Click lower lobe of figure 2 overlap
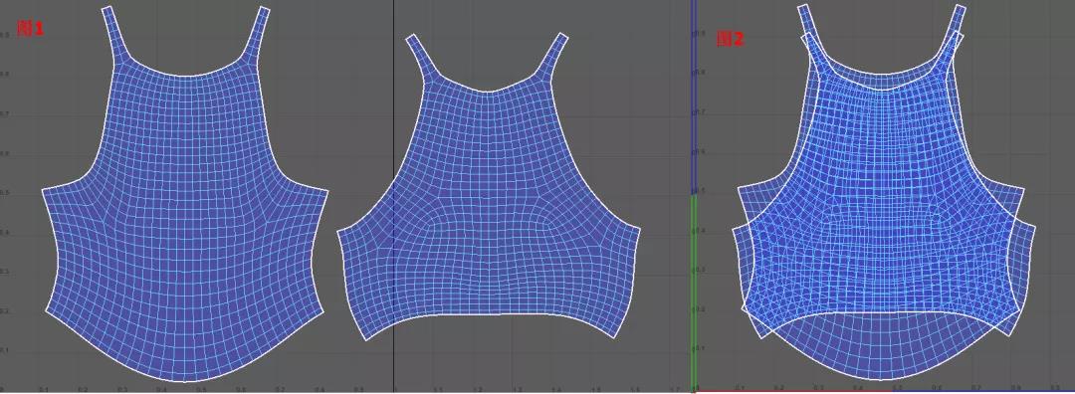 click(885, 349)
